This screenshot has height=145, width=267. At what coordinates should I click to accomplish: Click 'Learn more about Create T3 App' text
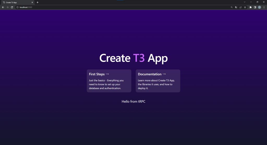pyautogui.click(x=156, y=84)
